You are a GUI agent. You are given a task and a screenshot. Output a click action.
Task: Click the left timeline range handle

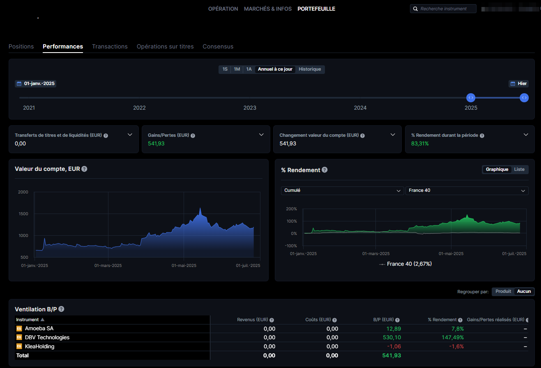[471, 98]
